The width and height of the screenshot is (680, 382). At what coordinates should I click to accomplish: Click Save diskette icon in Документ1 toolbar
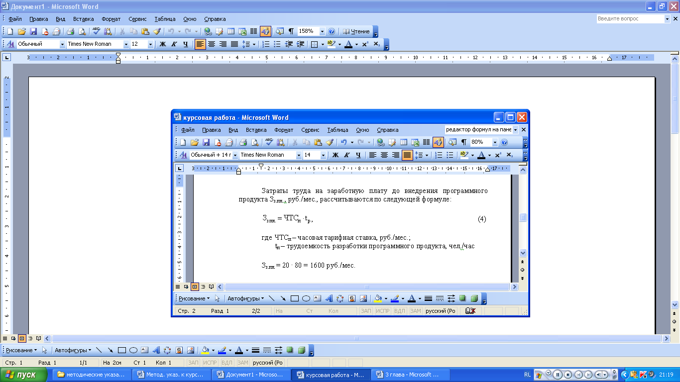point(33,31)
